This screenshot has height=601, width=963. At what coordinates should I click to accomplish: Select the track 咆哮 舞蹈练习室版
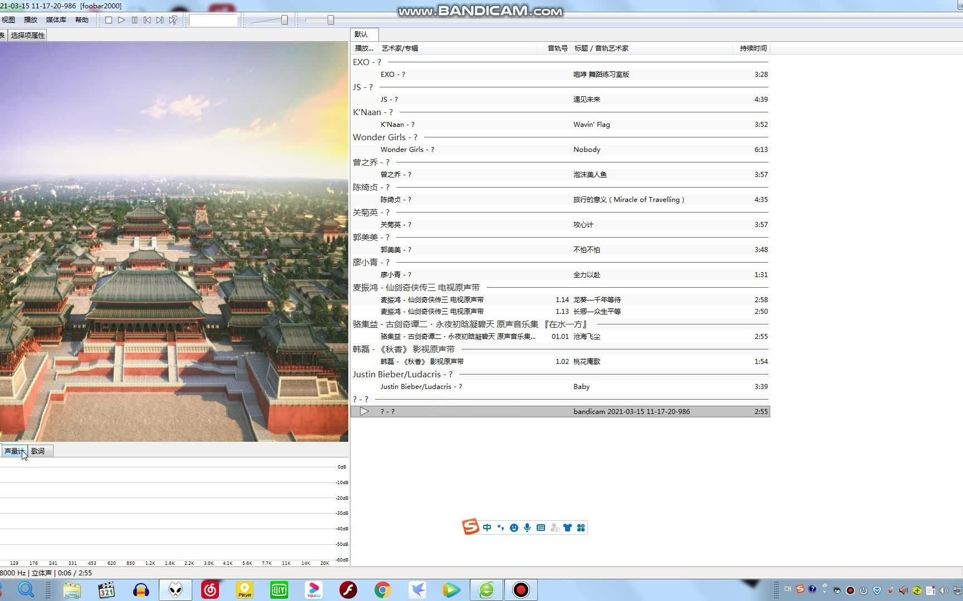pos(560,75)
